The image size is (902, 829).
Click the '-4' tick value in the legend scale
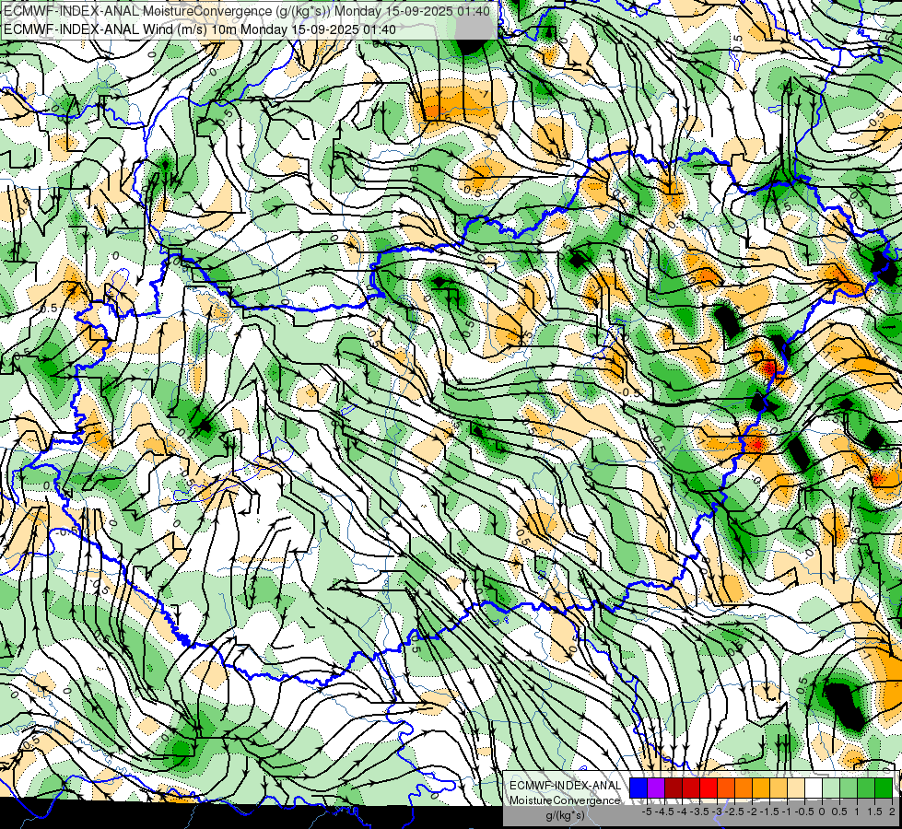point(682,811)
